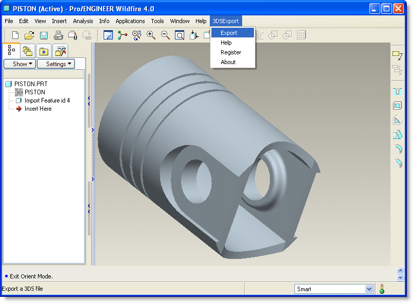
Task: Open the Show dropdown in model tree
Action: (x=19, y=64)
